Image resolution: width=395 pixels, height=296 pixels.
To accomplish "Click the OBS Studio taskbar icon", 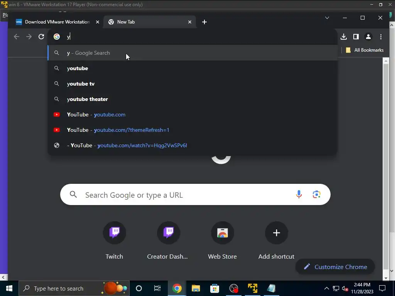I will click(x=233, y=288).
